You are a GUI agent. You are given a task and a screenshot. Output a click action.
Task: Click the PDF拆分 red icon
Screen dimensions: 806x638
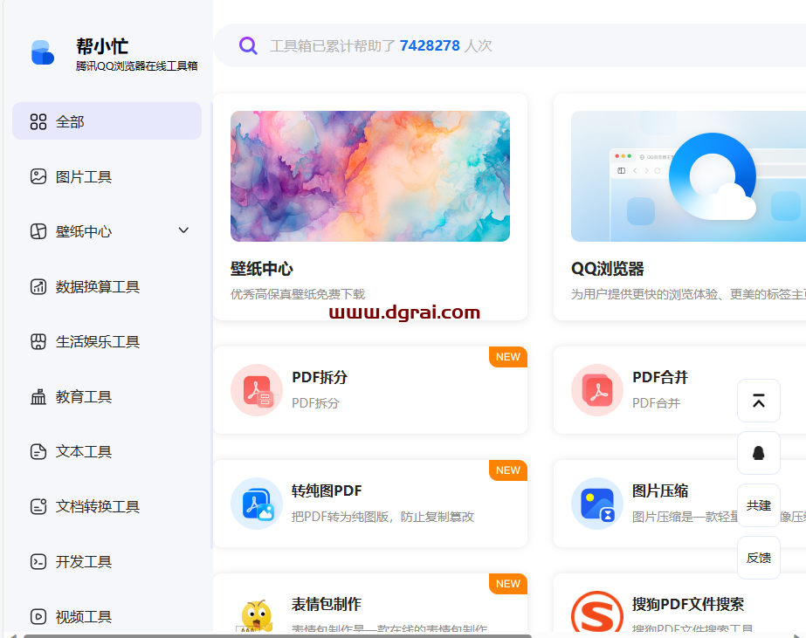(x=257, y=390)
